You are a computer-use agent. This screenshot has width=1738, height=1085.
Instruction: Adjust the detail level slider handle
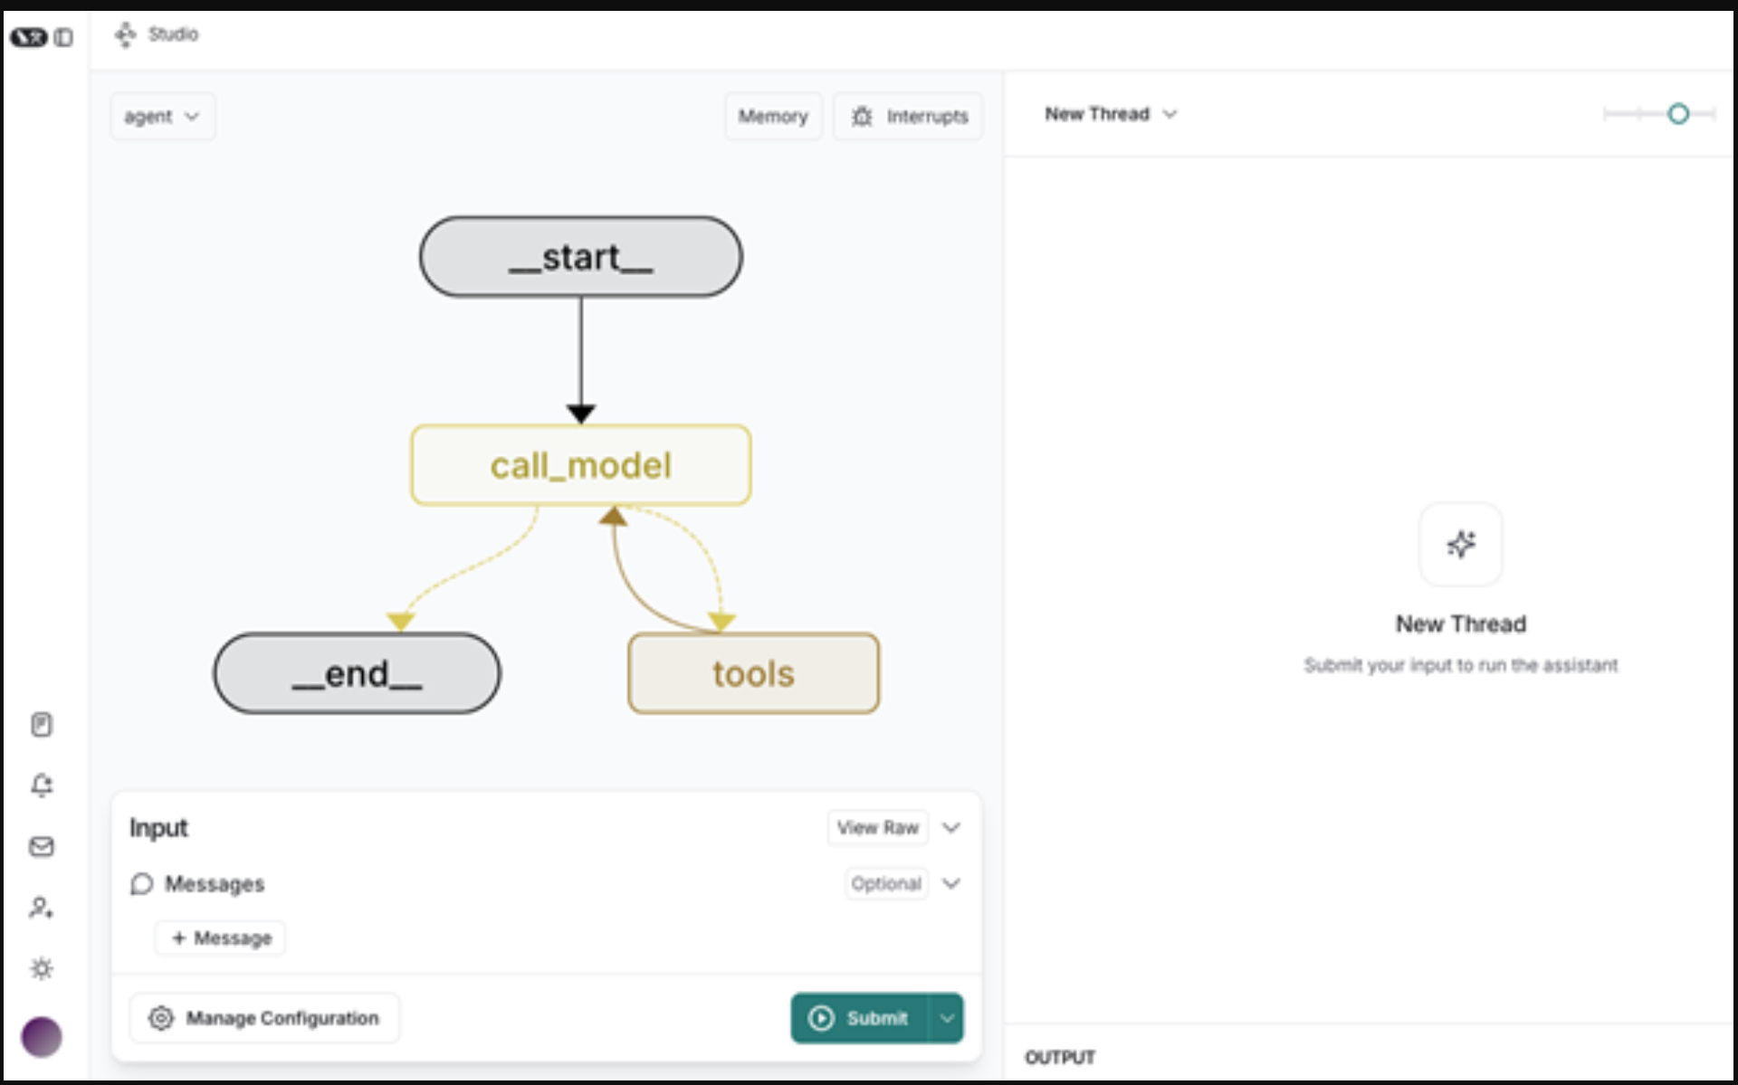point(1678,114)
